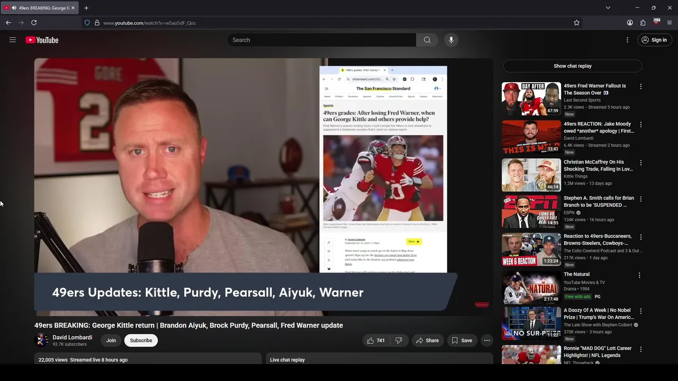Click '22,005 views Streamed live 8 hours ago'
678x381 pixels.
[83, 360]
